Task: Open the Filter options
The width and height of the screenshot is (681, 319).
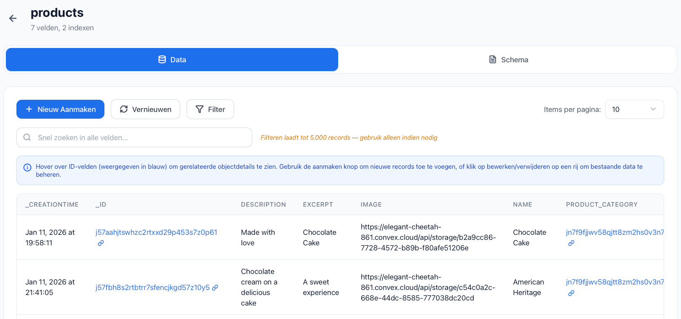Action: [x=210, y=109]
